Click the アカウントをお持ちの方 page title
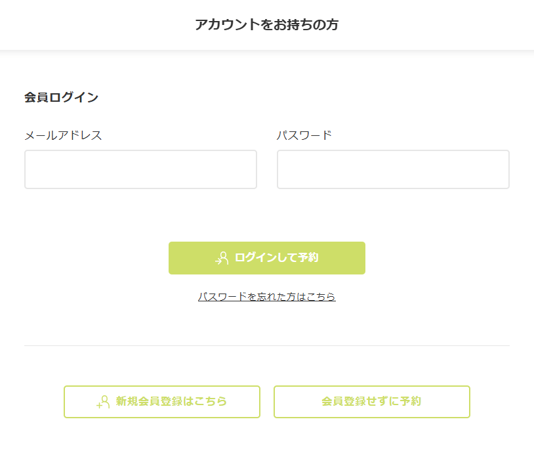The height and width of the screenshot is (457, 534). [x=266, y=25]
